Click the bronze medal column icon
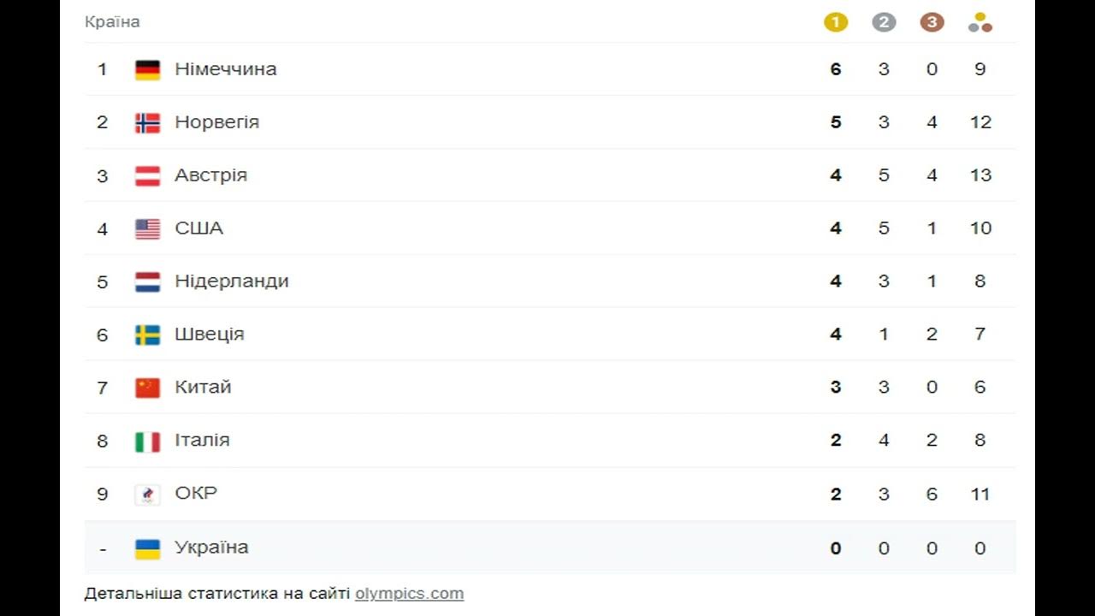The width and height of the screenshot is (1095, 616). (x=932, y=22)
